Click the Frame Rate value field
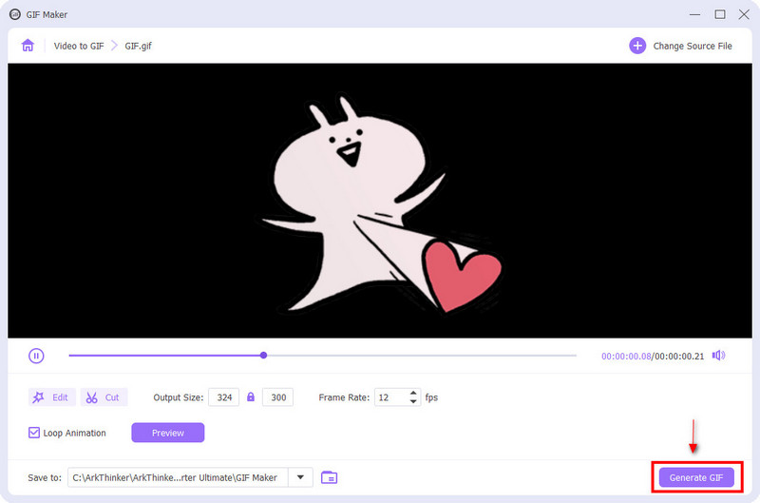 (391, 397)
